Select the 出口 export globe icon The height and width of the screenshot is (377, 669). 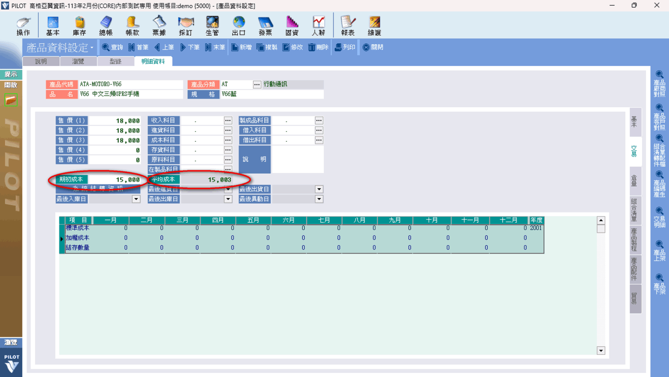(239, 26)
